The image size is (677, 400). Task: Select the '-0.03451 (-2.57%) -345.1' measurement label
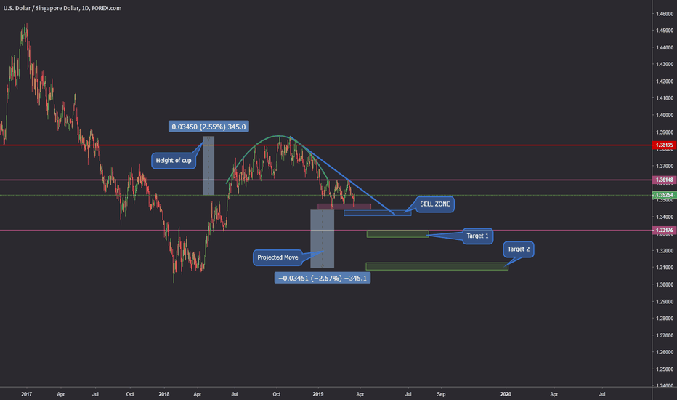pyautogui.click(x=322, y=278)
